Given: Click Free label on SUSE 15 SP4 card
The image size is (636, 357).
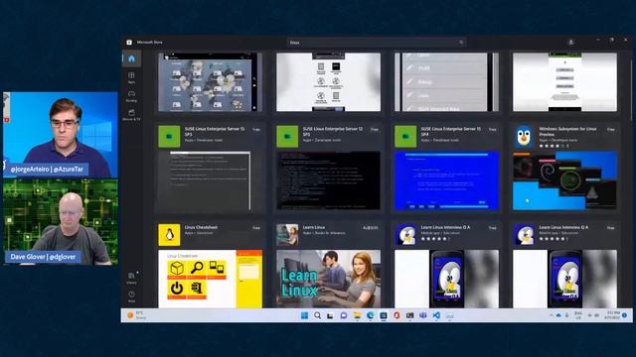Looking at the screenshot, I should tap(493, 130).
